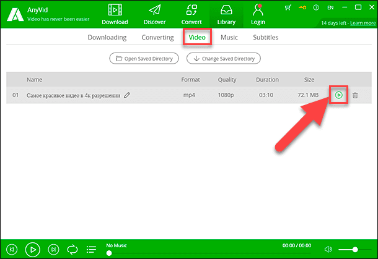The width and height of the screenshot is (378, 259).
Task: Go to the Library section
Action: (x=226, y=14)
